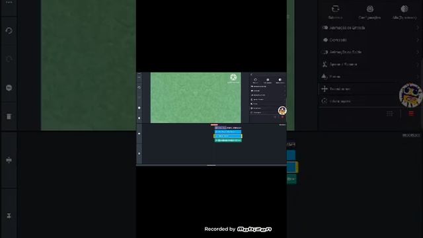The height and width of the screenshot is (238, 423).
Task: Tap the green preview canvas
Action: click(196, 97)
